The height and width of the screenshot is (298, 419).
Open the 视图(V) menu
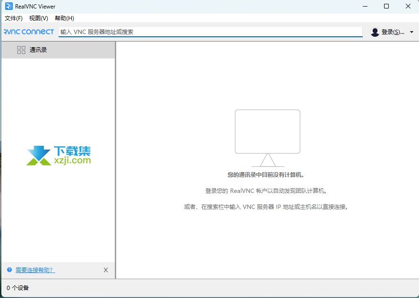coord(38,18)
